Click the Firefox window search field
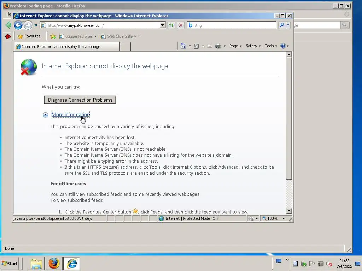 (317, 25)
